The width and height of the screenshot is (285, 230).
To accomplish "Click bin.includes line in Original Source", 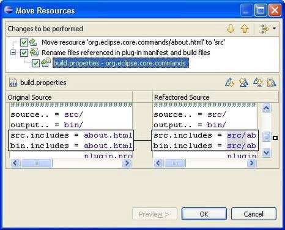I will pyautogui.click(x=71, y=146).
